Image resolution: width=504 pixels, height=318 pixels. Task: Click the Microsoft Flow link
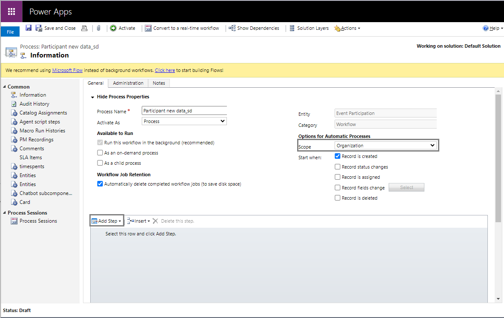67,70
